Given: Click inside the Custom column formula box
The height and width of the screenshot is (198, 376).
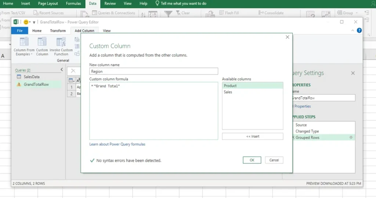Looking at the screenshot, I should [x=153, y=111].
